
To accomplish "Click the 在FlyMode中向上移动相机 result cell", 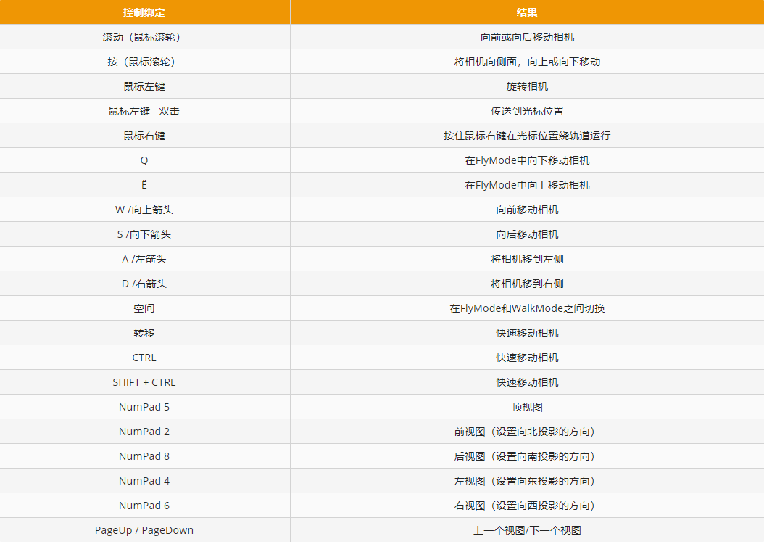I will [527, 185].
